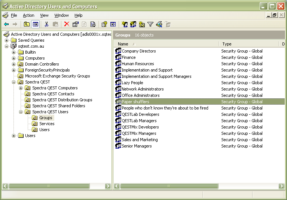287x200 pixels.
Task: Open Properties from the toolbar
Action: (x=76, y=24)
